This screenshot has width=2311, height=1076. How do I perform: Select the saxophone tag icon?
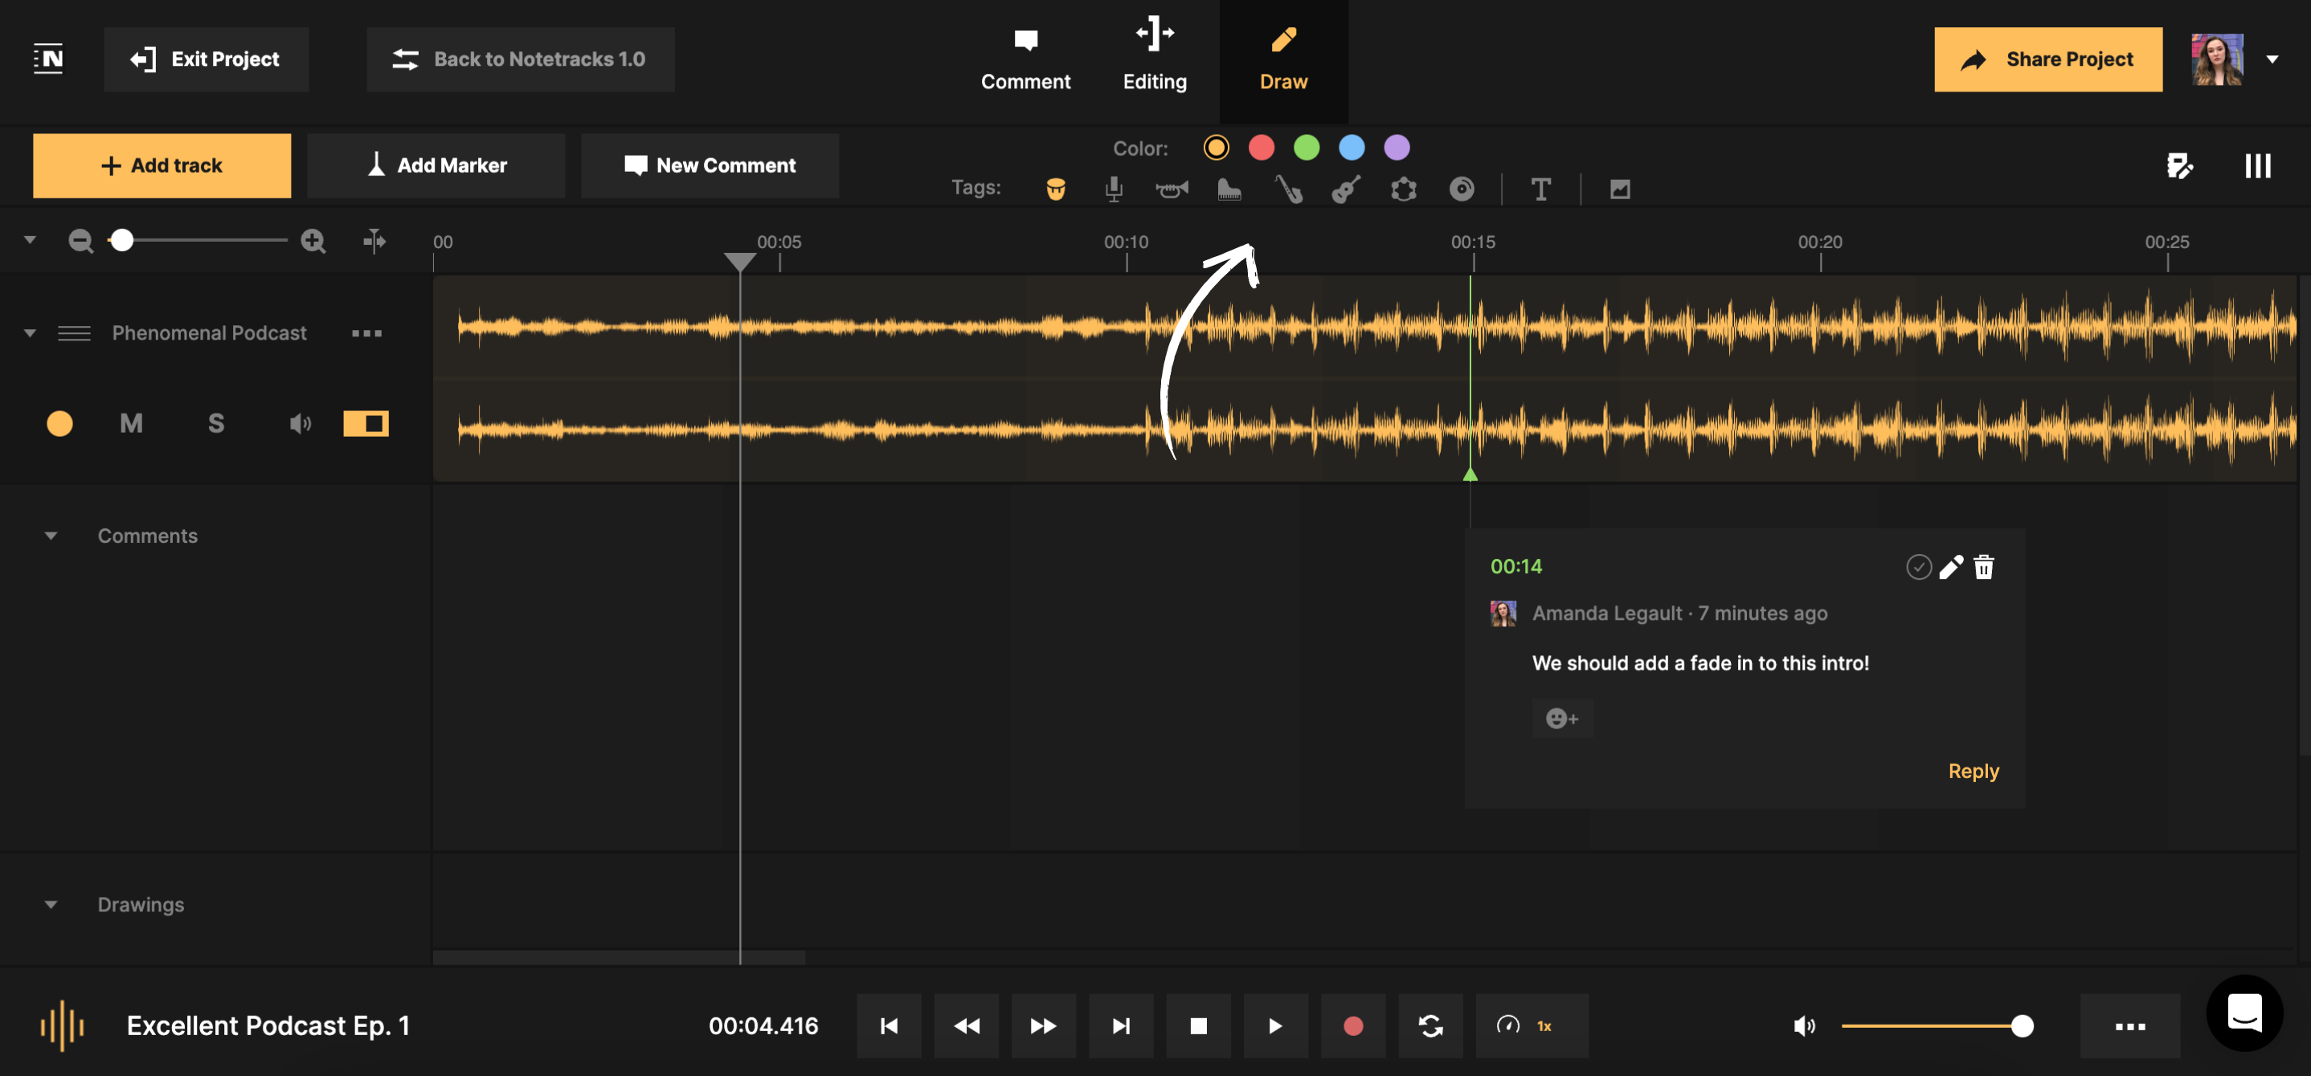(1288, 190)
